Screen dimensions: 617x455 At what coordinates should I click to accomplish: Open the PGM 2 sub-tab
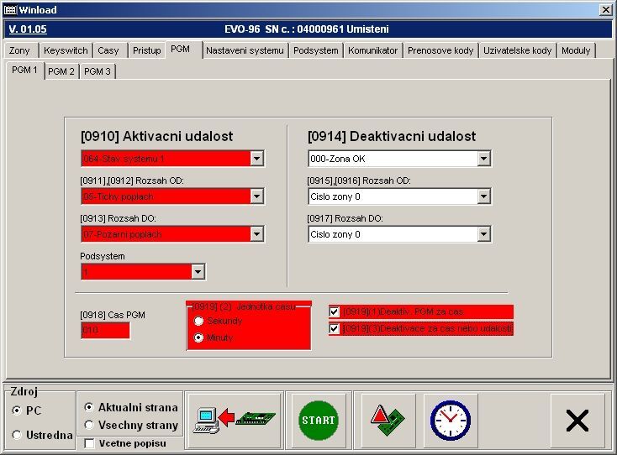tap(61, 71)
